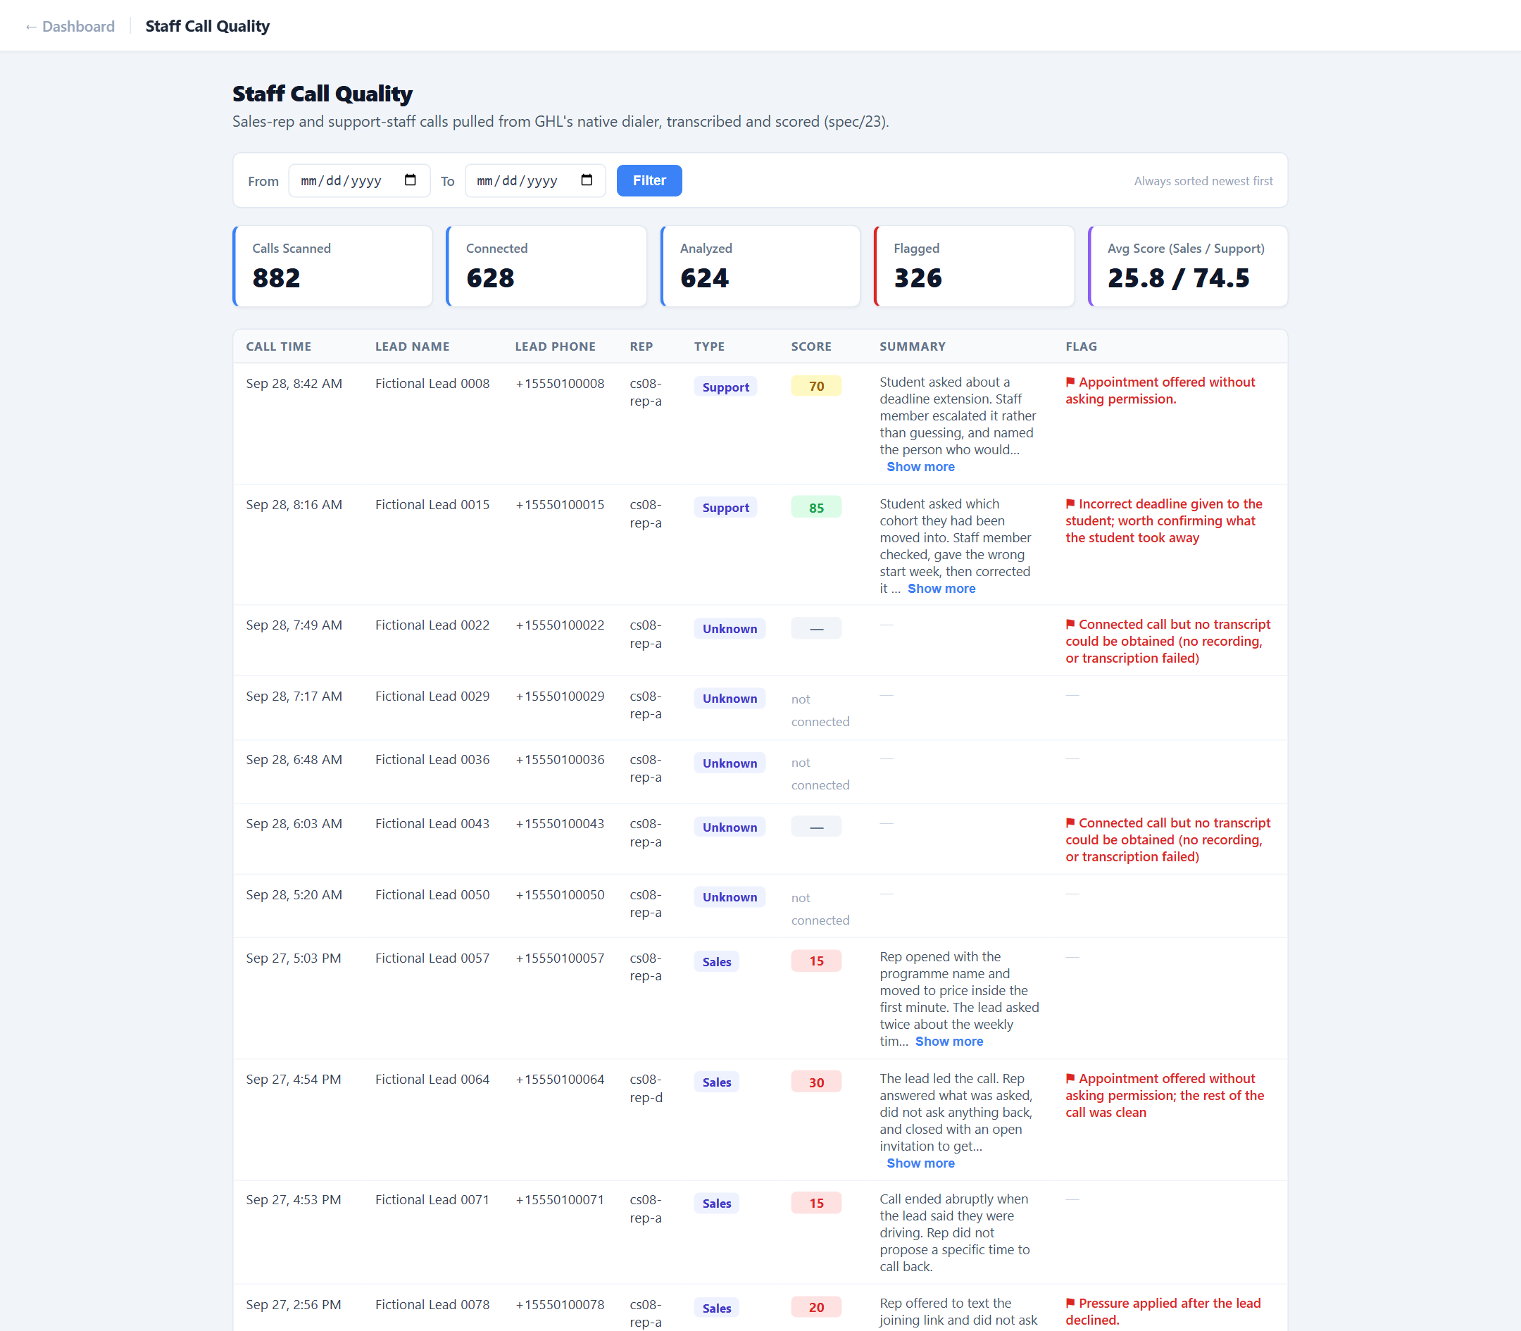Click Support type badge for Fictional Lead 0008
This screenshot has height=1331, width=1521.
click(x=725, y=386)
